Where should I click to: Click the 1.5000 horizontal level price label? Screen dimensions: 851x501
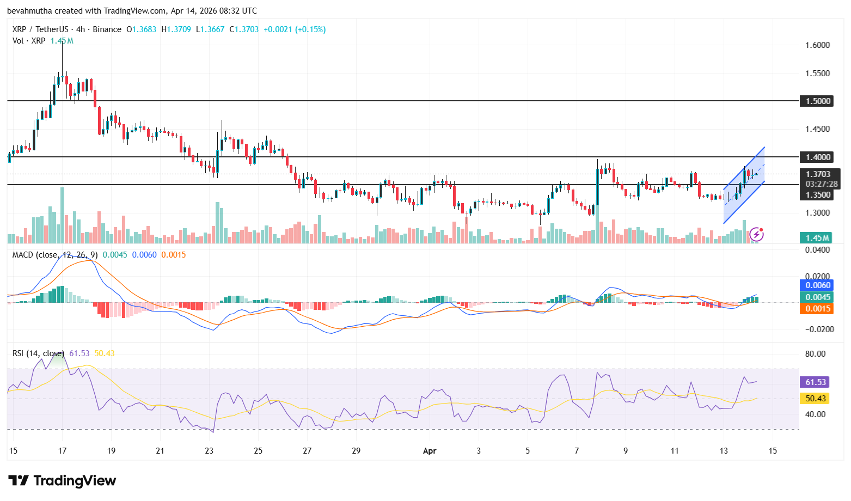(818, 101)
